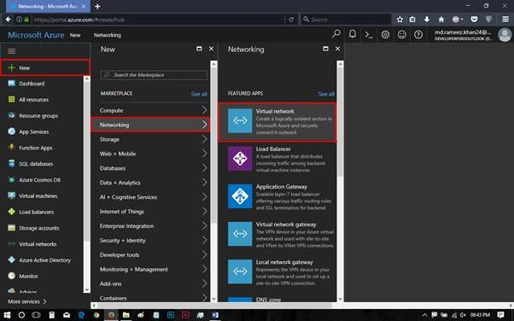
Task: Choose Monitoring + Management category
Action: click(150, 269)
